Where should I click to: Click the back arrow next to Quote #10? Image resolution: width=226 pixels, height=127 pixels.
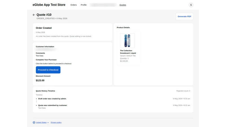pos(34,15)
